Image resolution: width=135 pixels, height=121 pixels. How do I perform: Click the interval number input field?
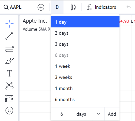pyautogui.click(x=62, y=114)
